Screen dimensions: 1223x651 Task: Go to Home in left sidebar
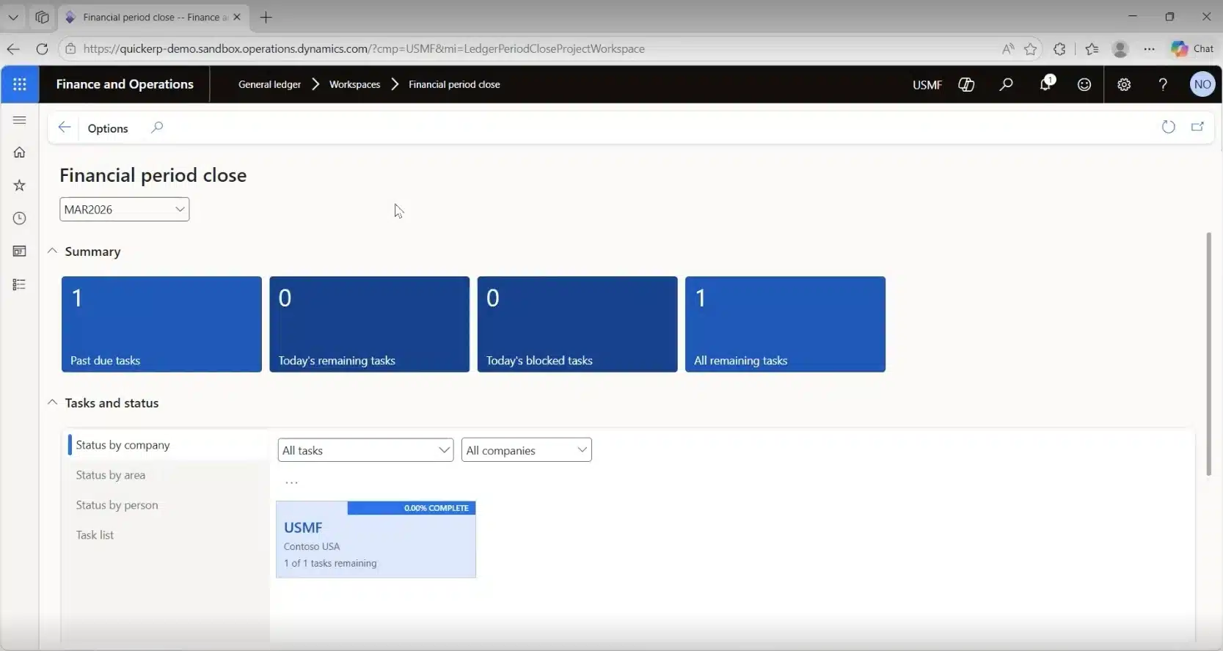[x=20, y=152]
